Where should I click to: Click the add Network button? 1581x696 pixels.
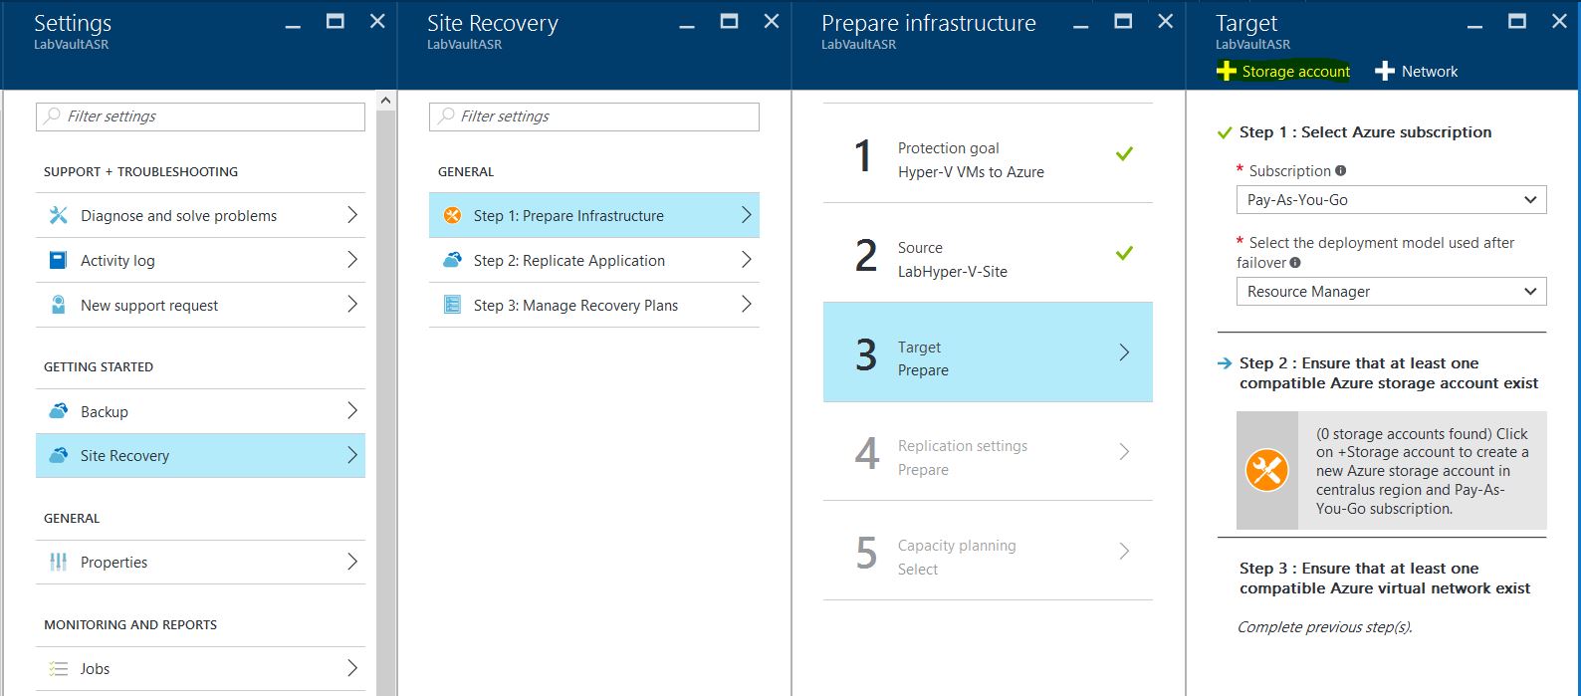[x=1416, y=72]
